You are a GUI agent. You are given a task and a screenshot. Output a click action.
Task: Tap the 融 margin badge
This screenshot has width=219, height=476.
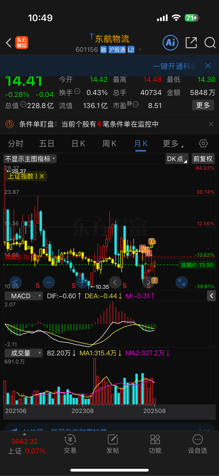[x=104, y=50]
